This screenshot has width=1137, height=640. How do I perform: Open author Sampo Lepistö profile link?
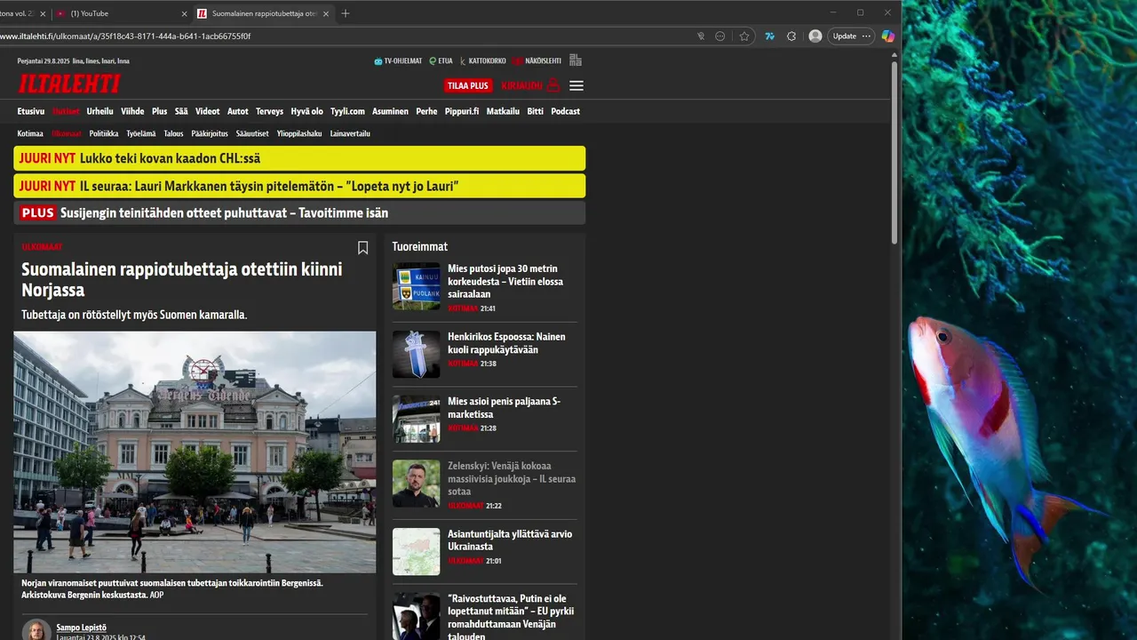point(81,628)
